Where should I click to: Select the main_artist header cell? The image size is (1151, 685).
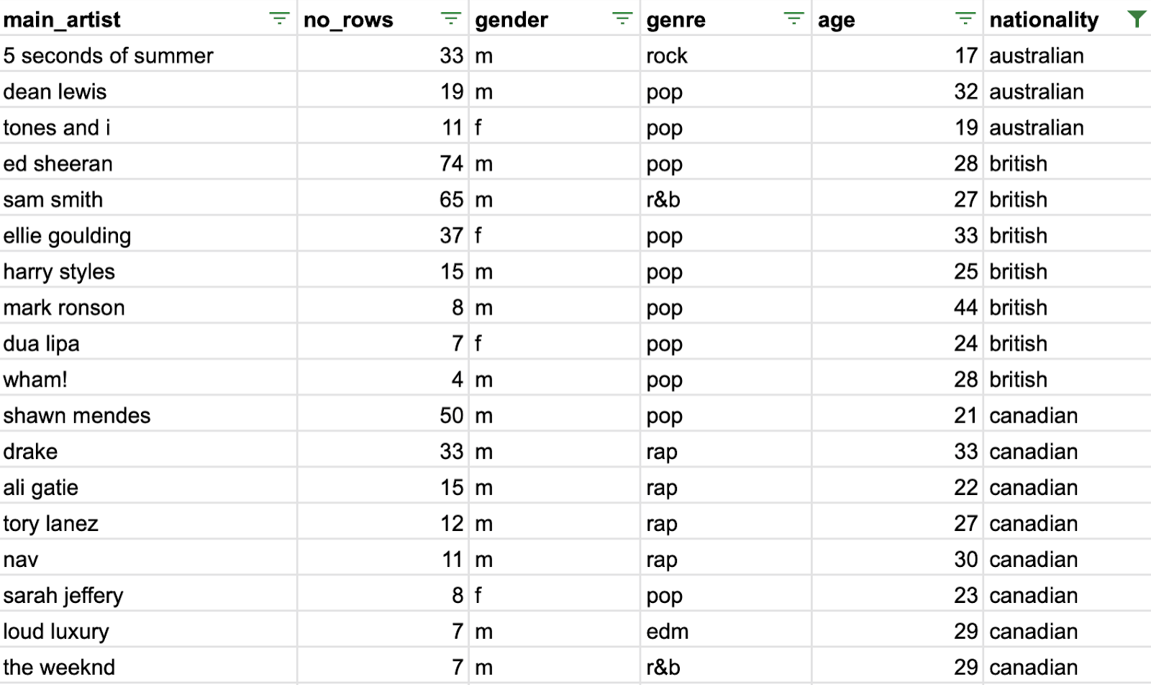pos(148,18)
